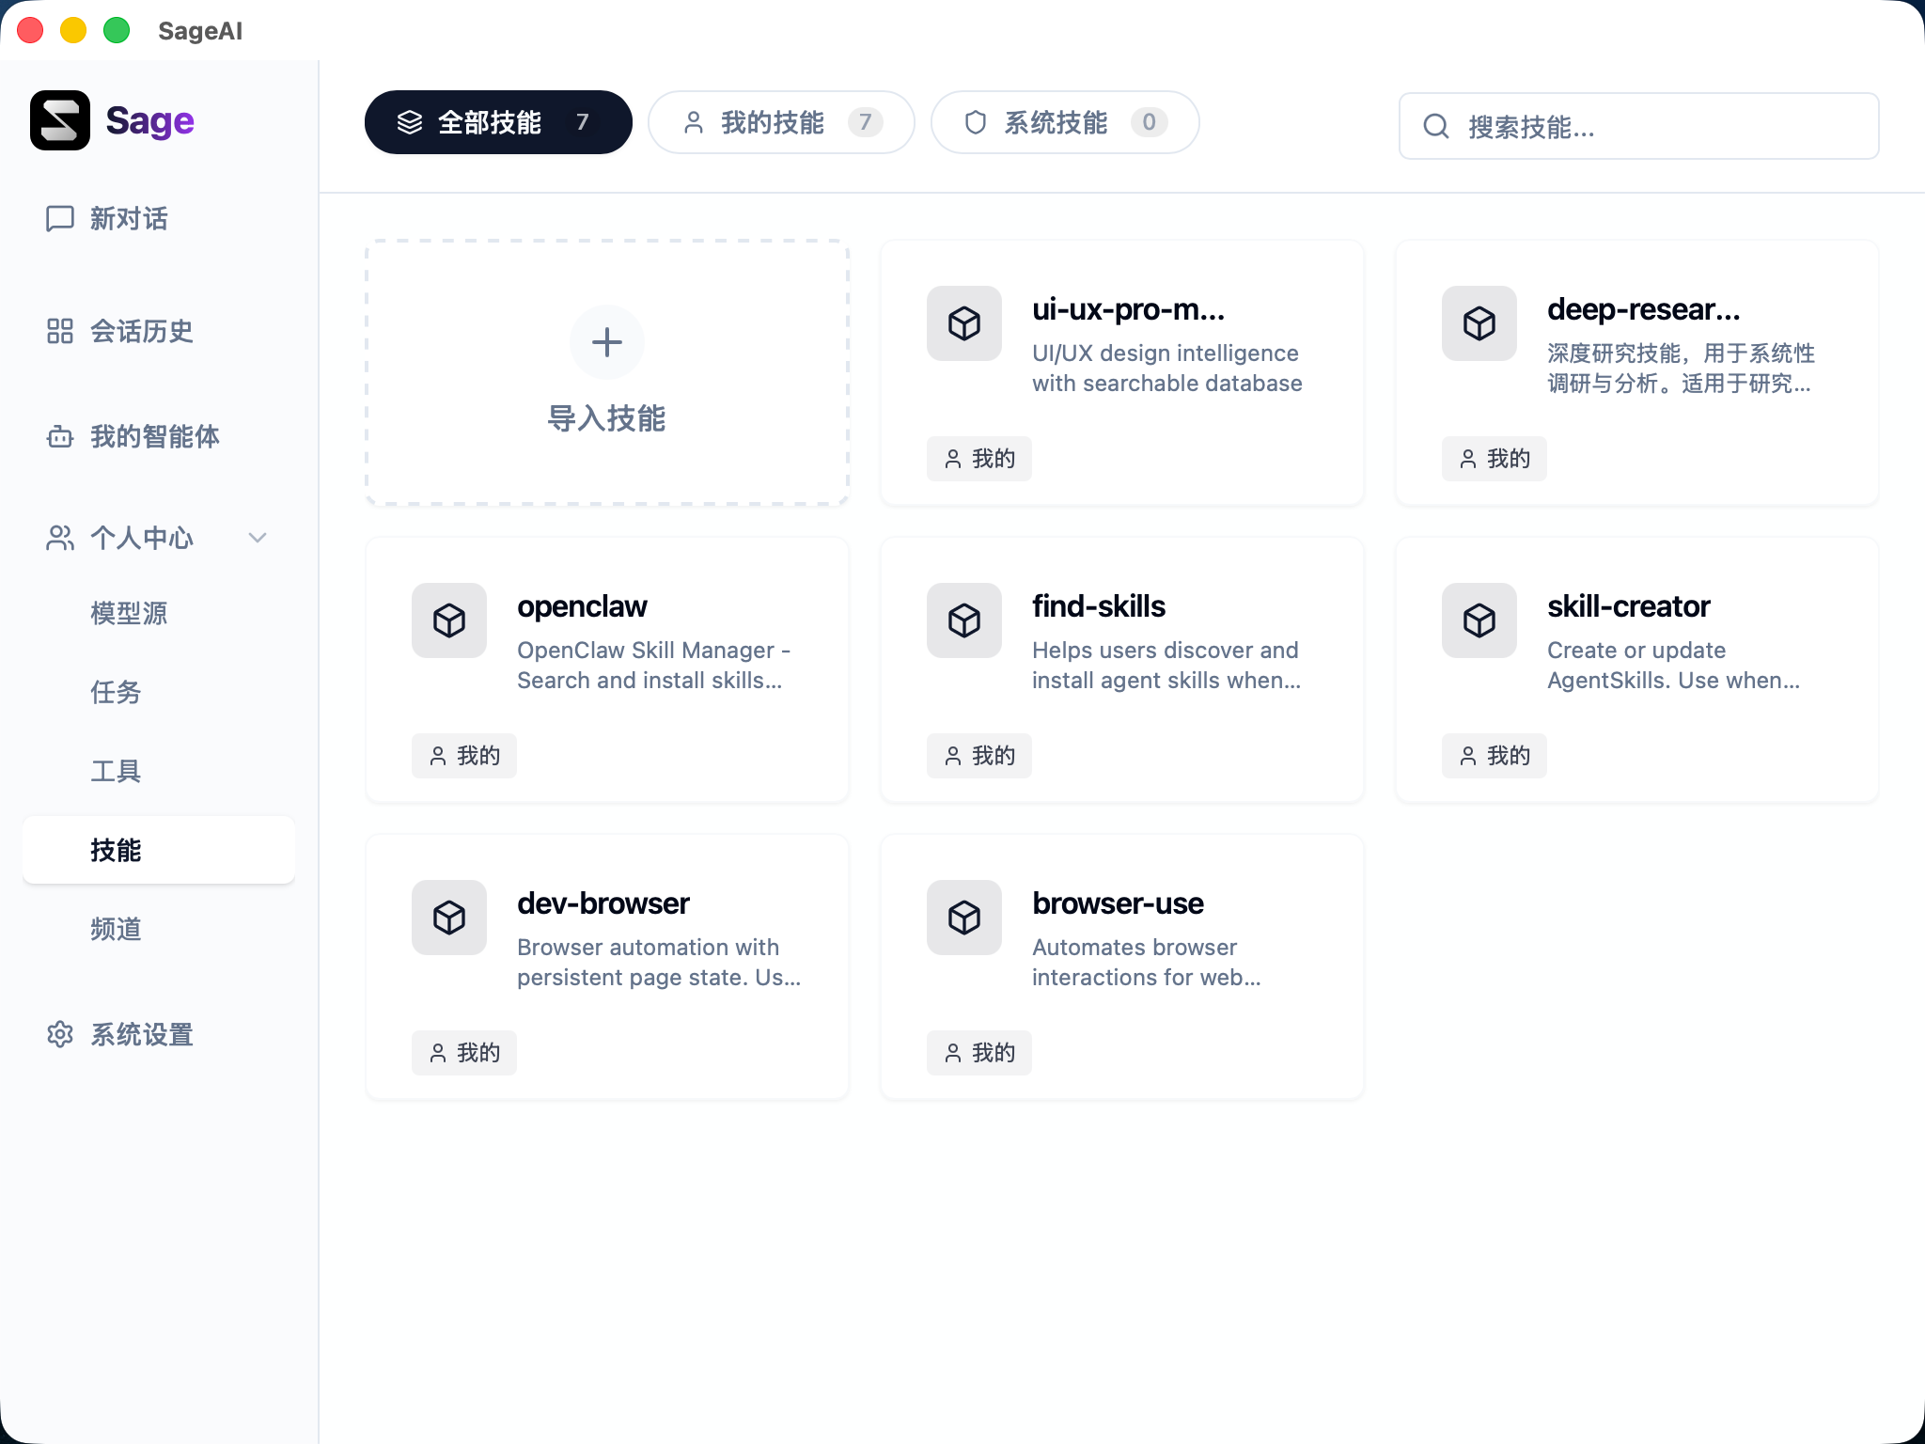Collapse the 个人中心 chevron
This screenshot has width=1925, height=1444.
click(258, 538)
